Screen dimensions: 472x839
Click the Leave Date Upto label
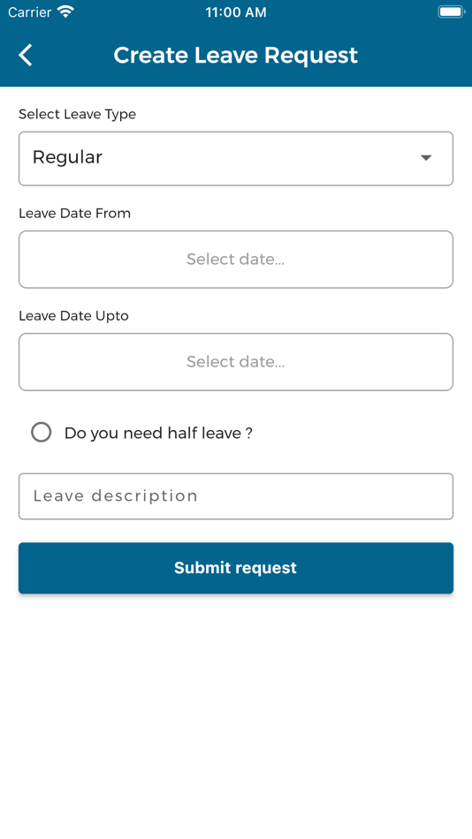[73, 315]
